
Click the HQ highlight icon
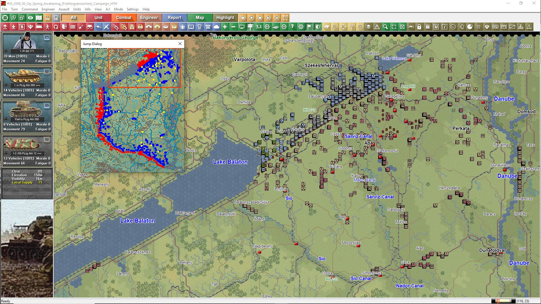pyautogui.click(x=495, y=27)
